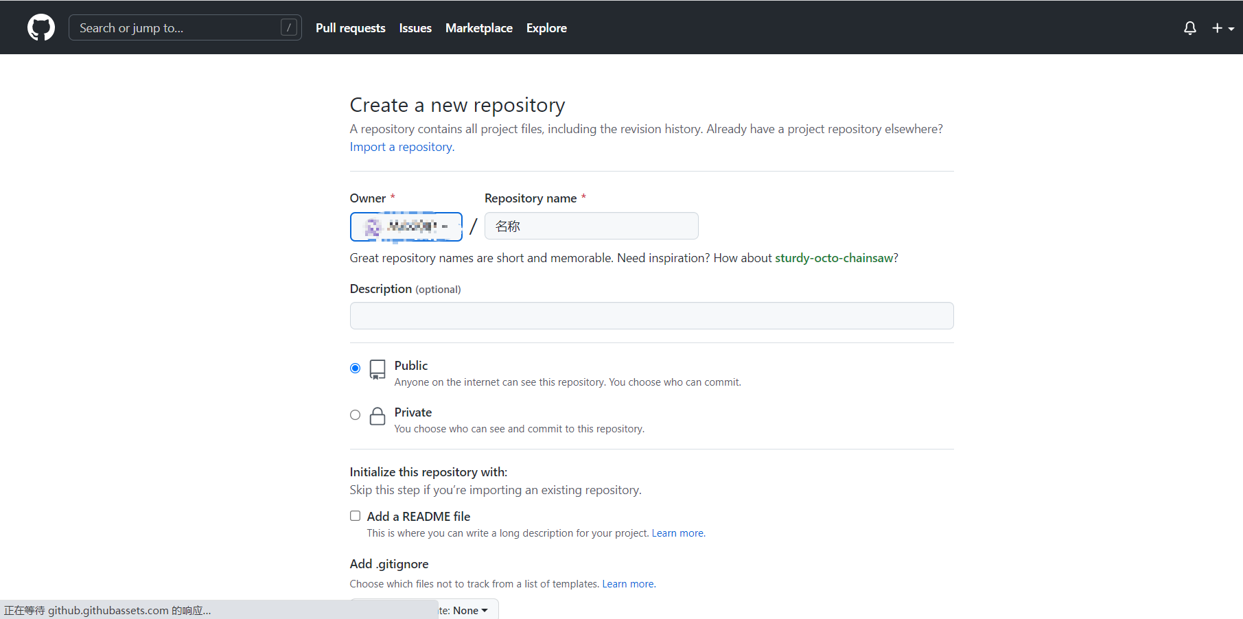Click the GitHub Octocat logo

click(41, 27)
